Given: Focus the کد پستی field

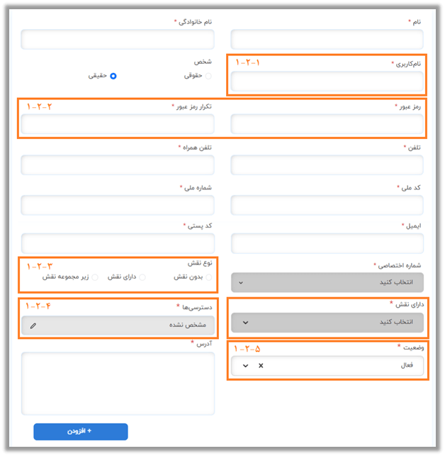Looking at the screenshot, I should (x=118, y=243).
